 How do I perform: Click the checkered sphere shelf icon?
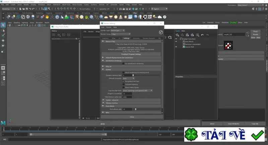pyautogui.click(x=145, y=17)
